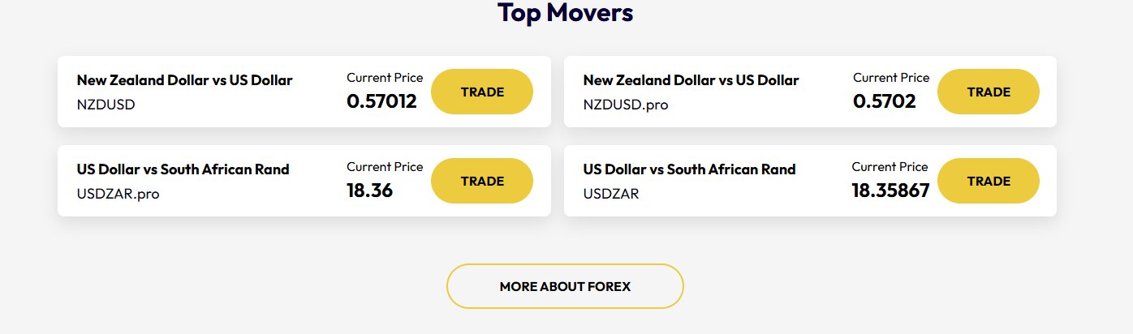Viewport: 1133px width, 334px height.
Task: Click the NZDUSD.pro symbol text
Action: tap(626, 105)
